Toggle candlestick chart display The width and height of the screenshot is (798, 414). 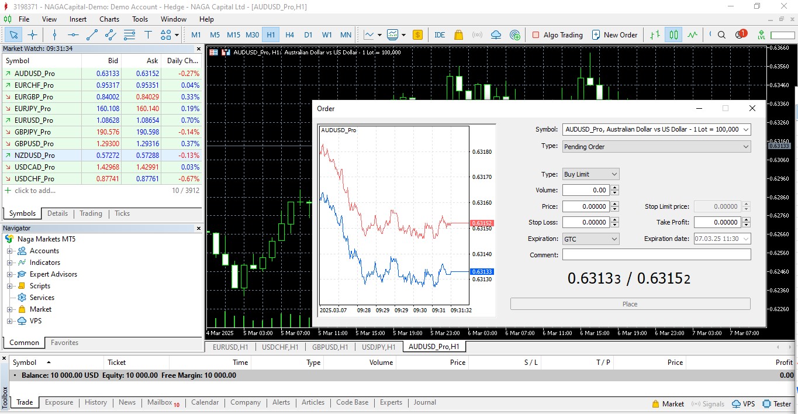point(673,35)
